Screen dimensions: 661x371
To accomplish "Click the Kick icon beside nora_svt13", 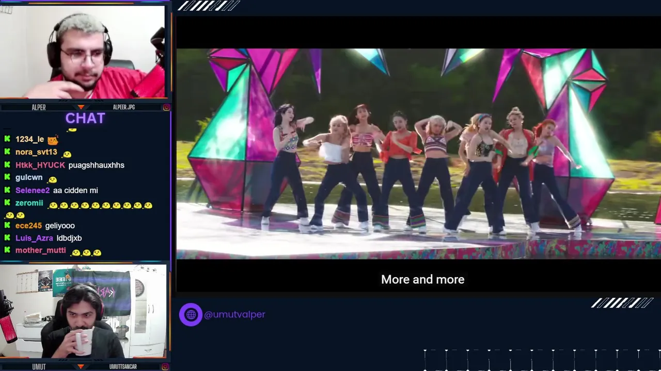I will tap(7, 152).
